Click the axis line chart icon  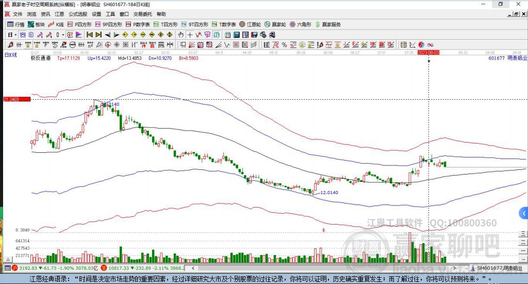[412, 44]
